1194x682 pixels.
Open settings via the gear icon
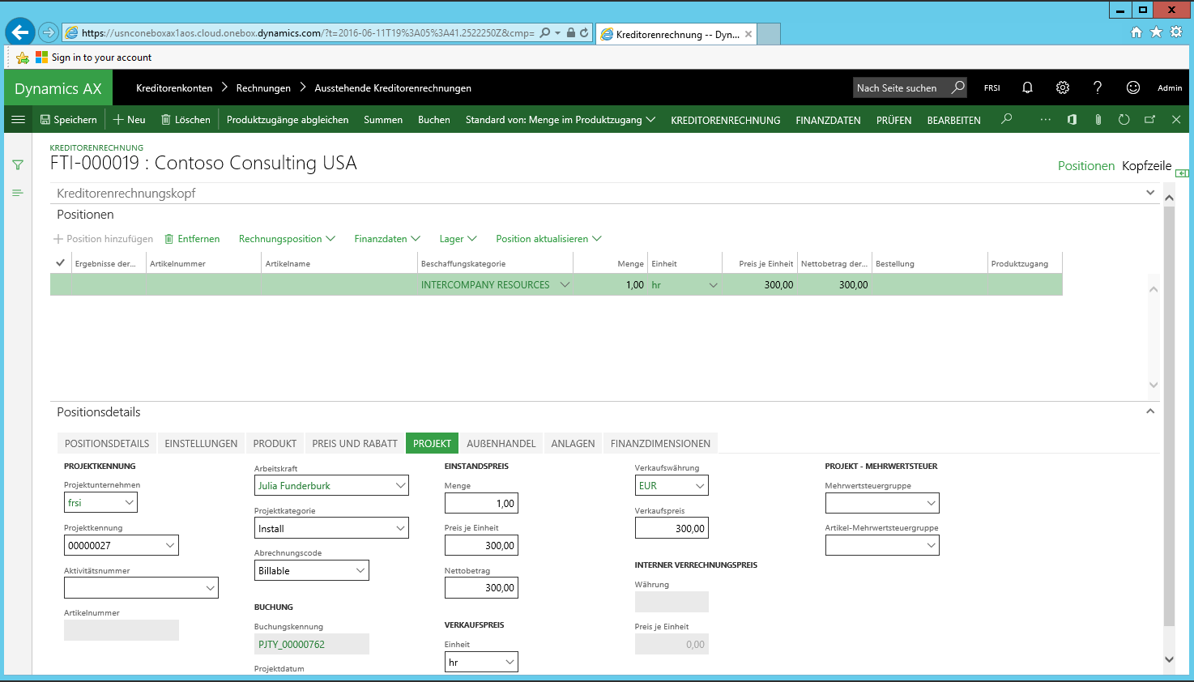(1063, 87)
